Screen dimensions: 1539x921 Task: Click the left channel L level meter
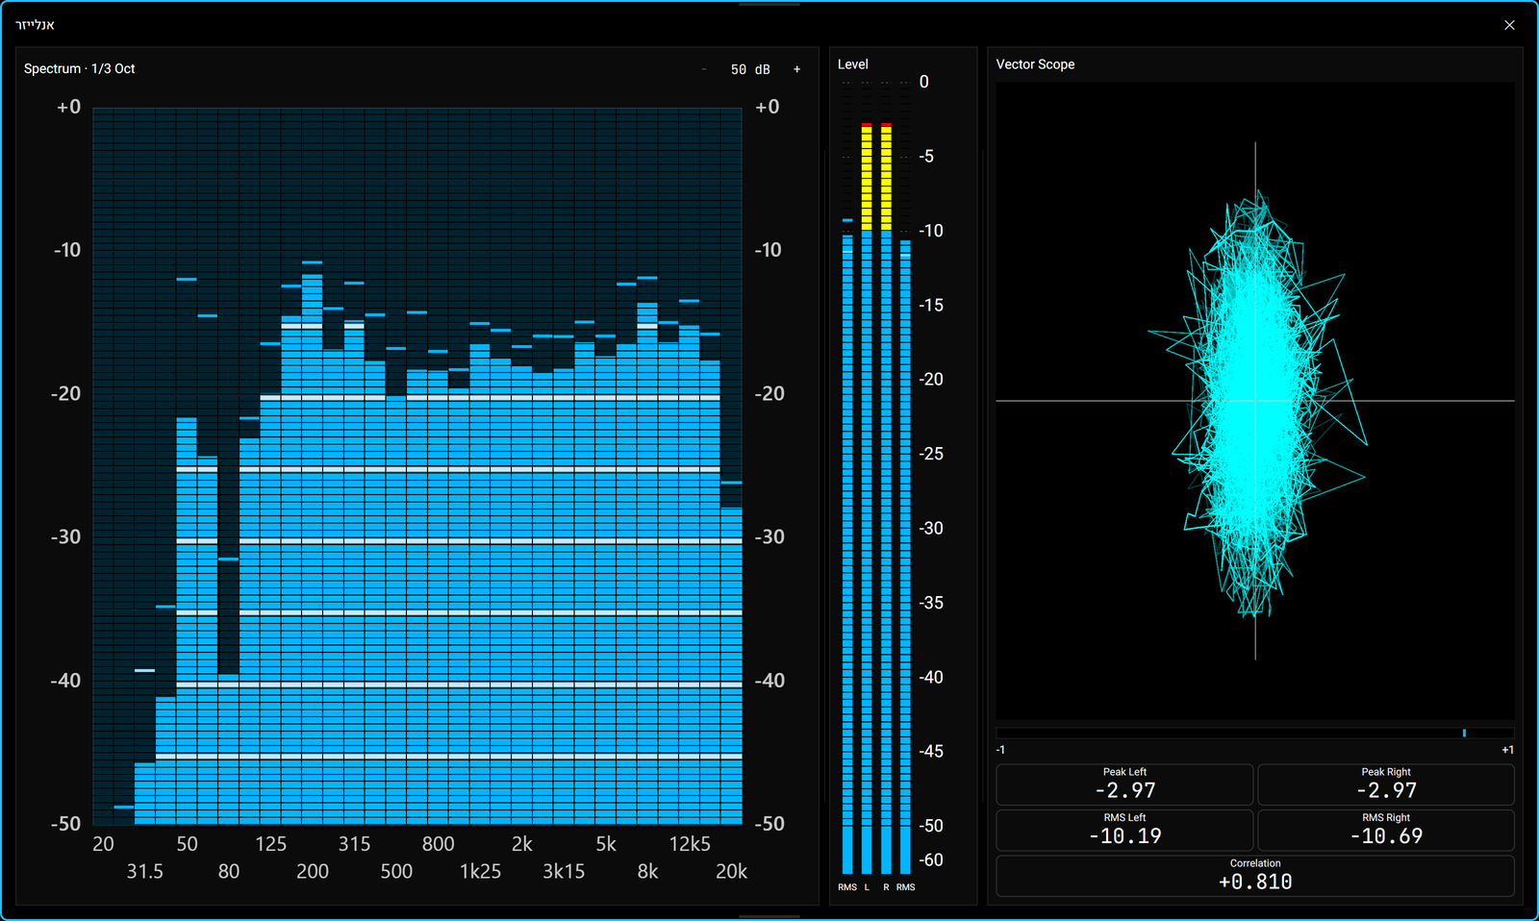pos(867,498)
